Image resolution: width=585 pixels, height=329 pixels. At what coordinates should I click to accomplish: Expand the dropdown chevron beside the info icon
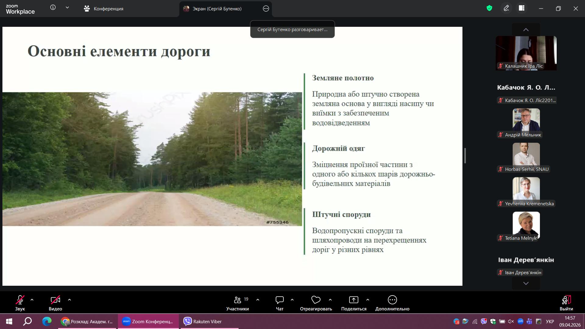[x=67, y=8]
